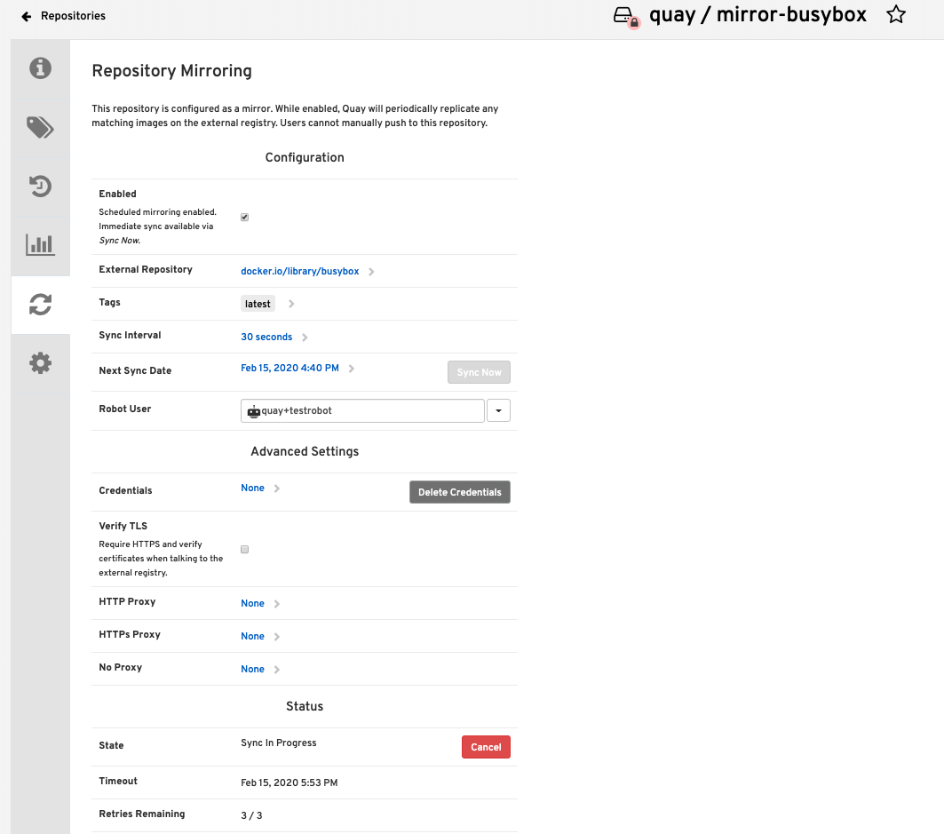The width and height of the screenshot is (944, 834).
Task: Uncheck the Enabled mirroring checkbox
Action: [244, 218]
